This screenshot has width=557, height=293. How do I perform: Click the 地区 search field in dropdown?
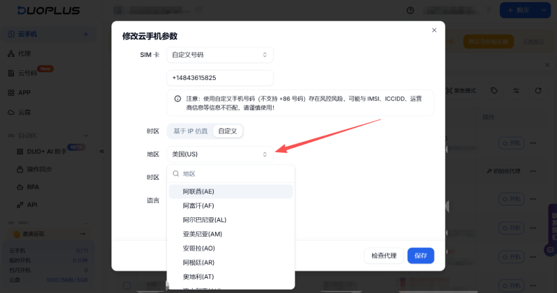(233, 174)
